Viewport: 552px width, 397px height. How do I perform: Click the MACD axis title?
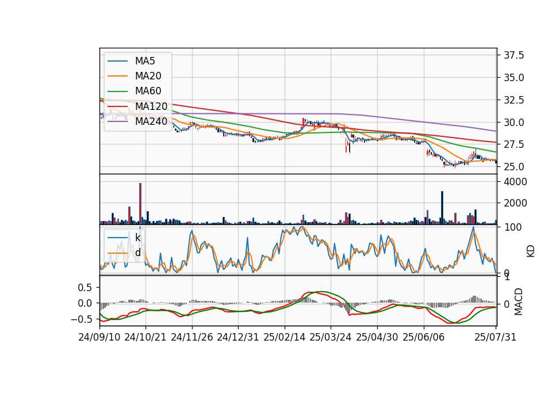(x=518, y=301)
